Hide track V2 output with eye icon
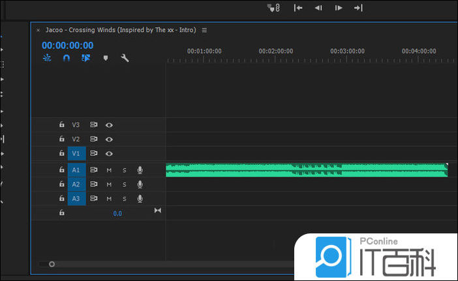The width and height of the screenshot is (458, 281). pyautogui.click(x=109, y=139)
